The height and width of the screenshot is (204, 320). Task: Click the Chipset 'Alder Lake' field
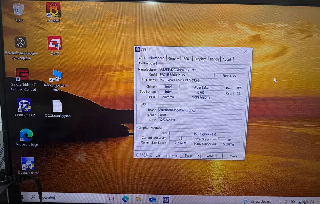[201, 87]
